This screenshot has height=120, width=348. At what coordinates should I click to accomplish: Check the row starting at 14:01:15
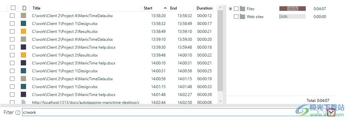point(12,86)
